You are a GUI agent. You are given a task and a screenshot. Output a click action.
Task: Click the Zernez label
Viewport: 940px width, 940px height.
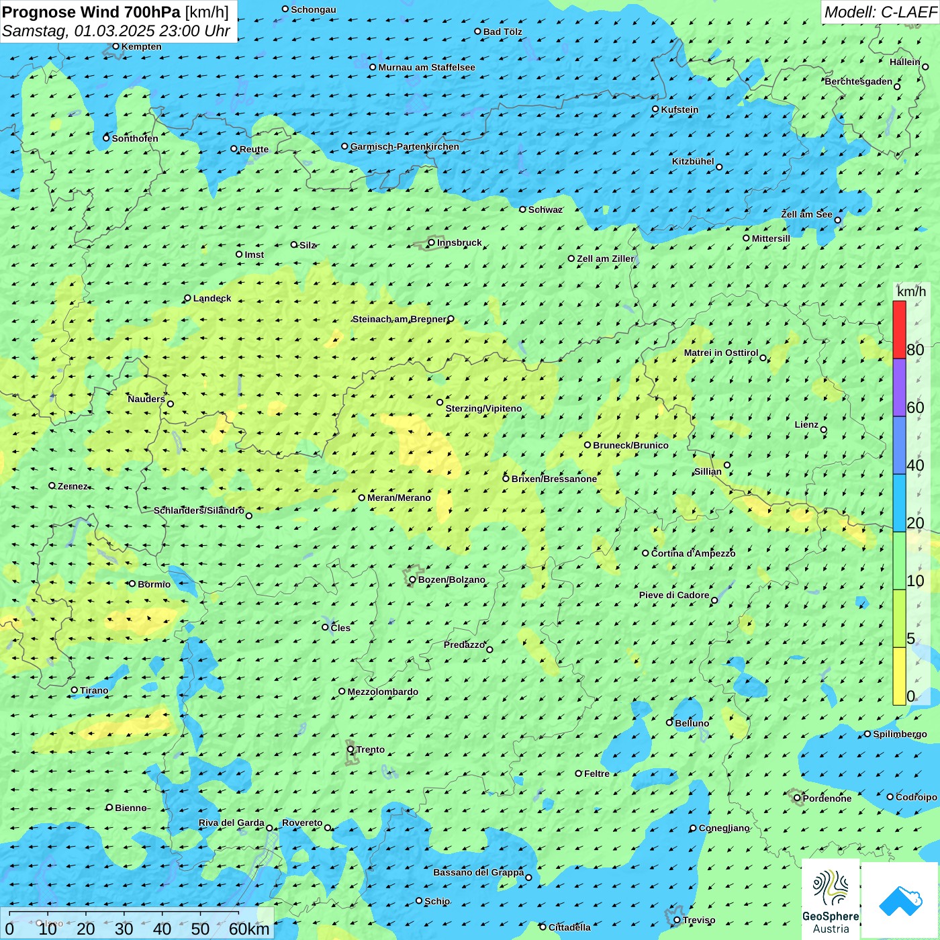pyautogui.click(x=73, y=486)
